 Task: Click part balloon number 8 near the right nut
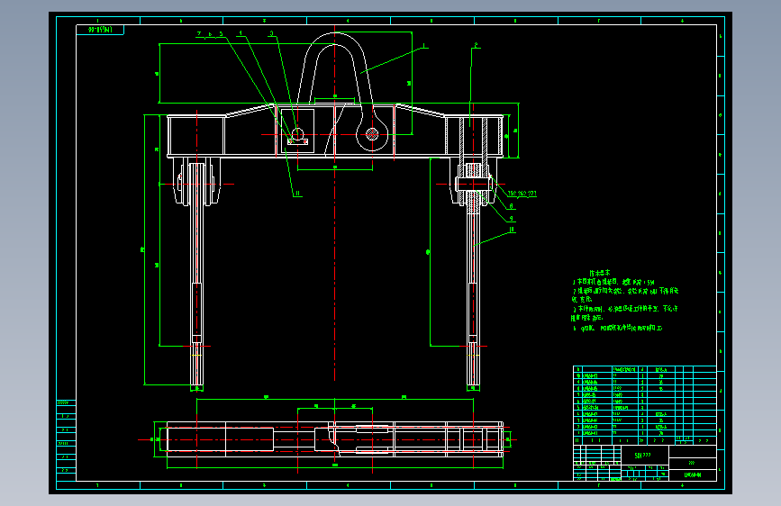tap(511, 205)
